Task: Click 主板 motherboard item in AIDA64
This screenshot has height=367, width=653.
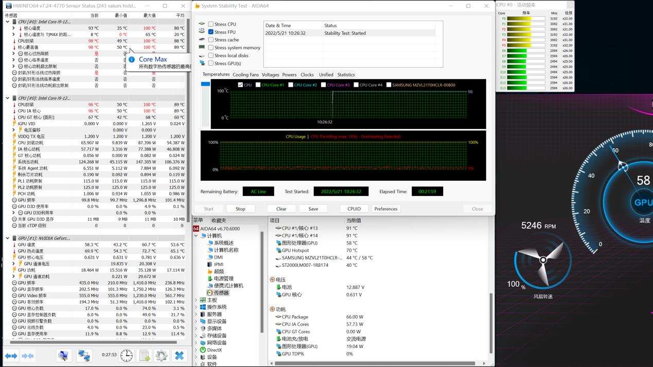Action: (x=208, y=300)
